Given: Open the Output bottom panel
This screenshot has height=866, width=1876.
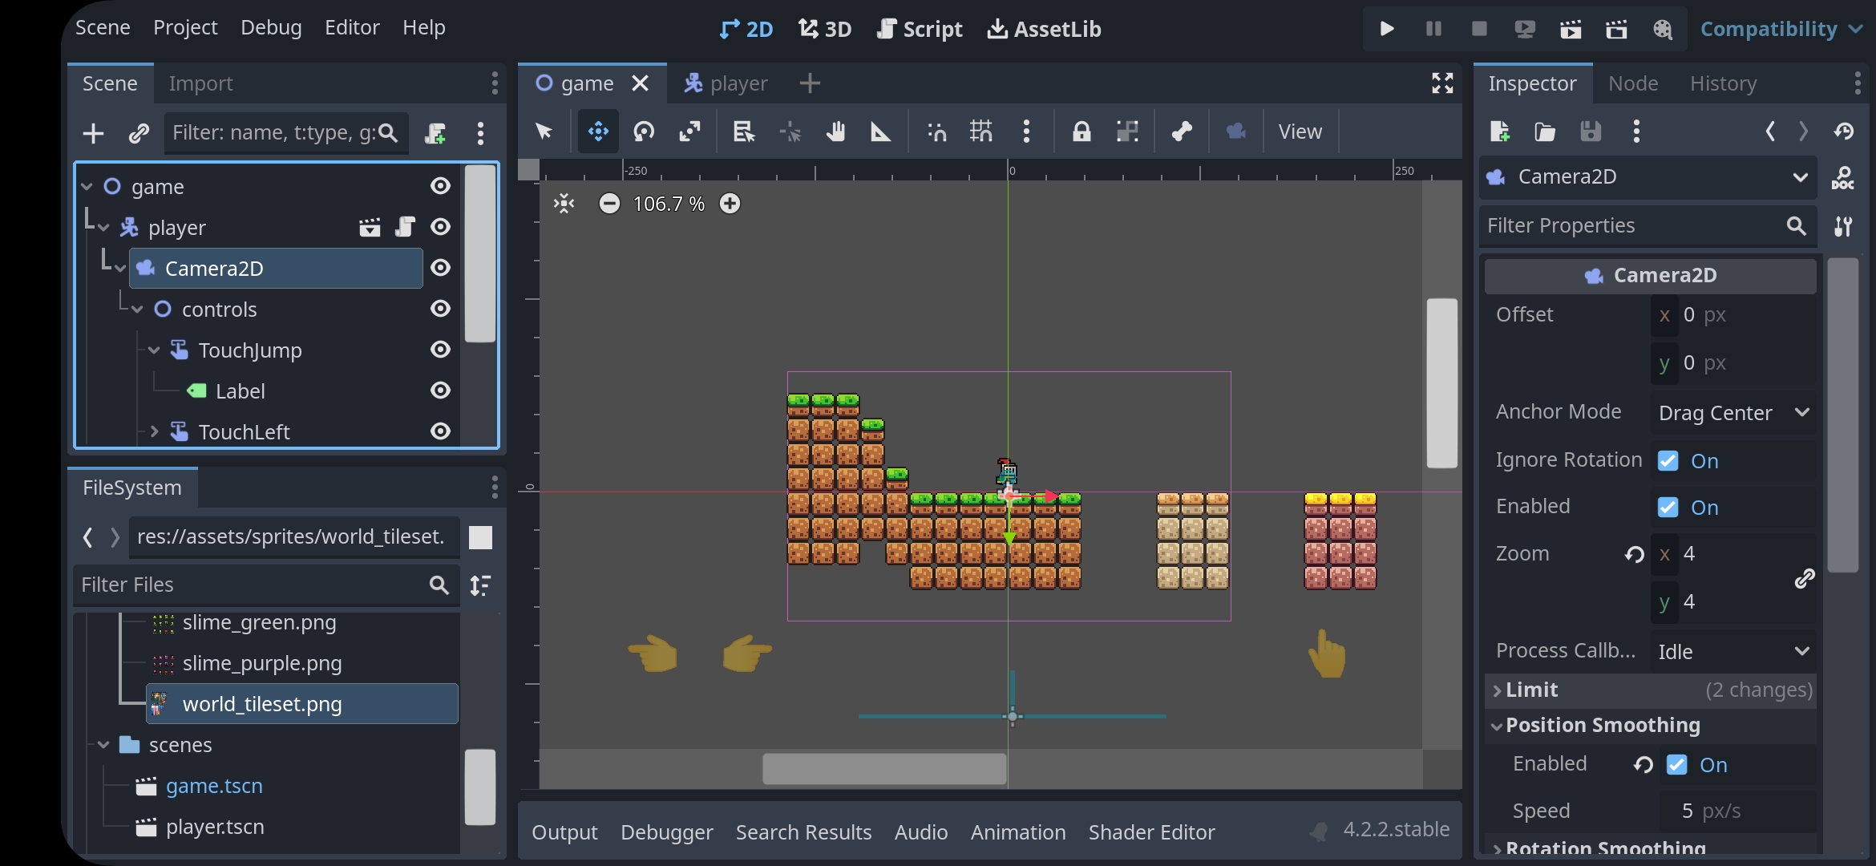Looking at the screenshot, I should click(x=564, y=832).
